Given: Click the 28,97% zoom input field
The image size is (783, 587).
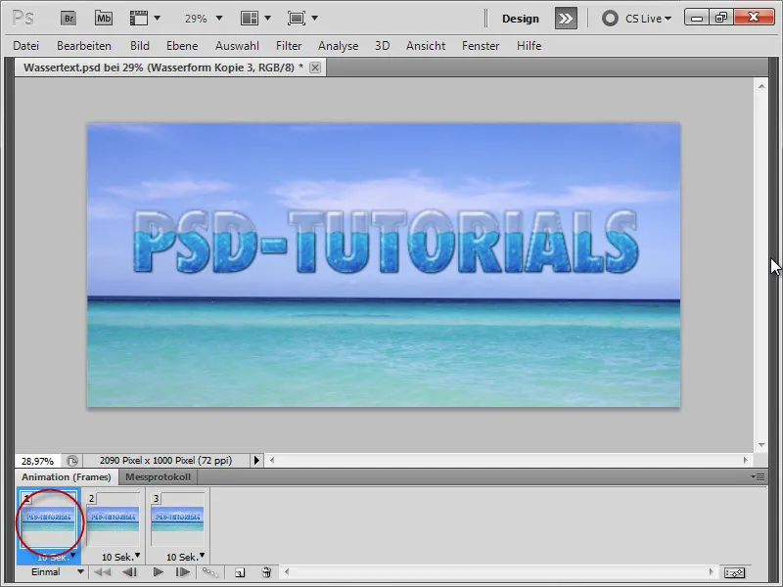Looking at the screenshot, I should 37,461.
